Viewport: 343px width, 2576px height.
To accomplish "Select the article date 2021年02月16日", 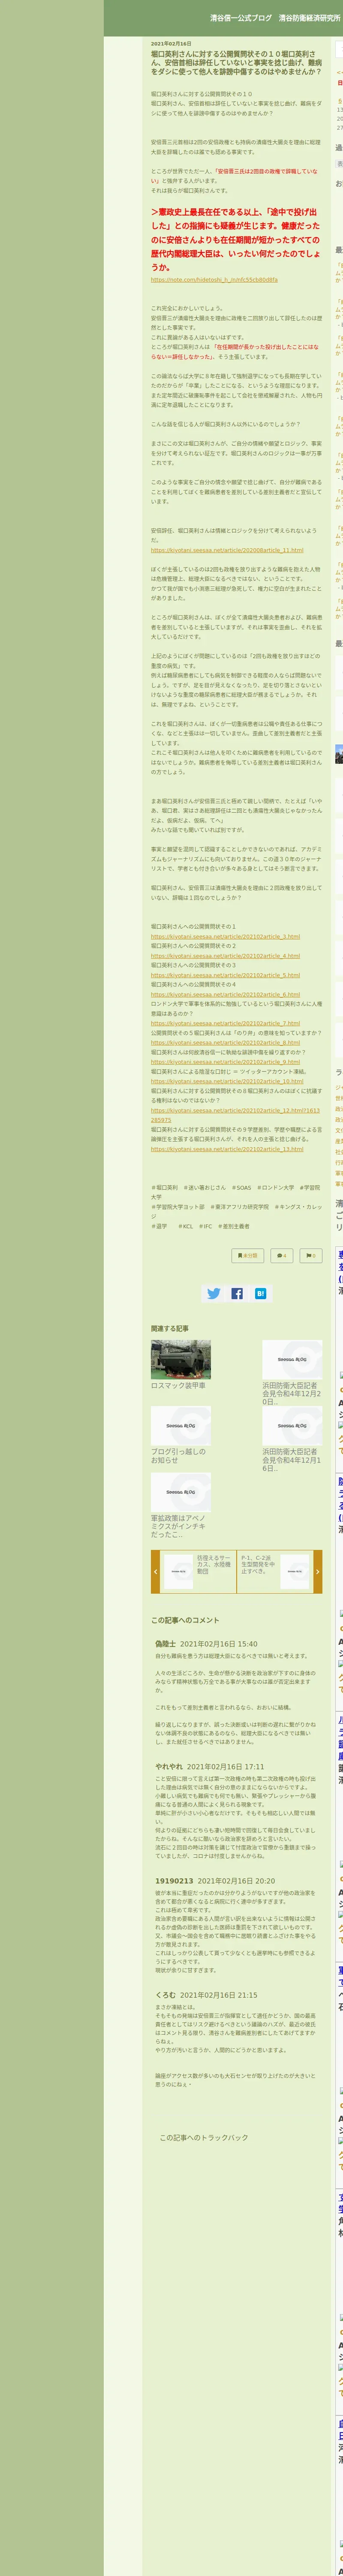I will point(171,44).
